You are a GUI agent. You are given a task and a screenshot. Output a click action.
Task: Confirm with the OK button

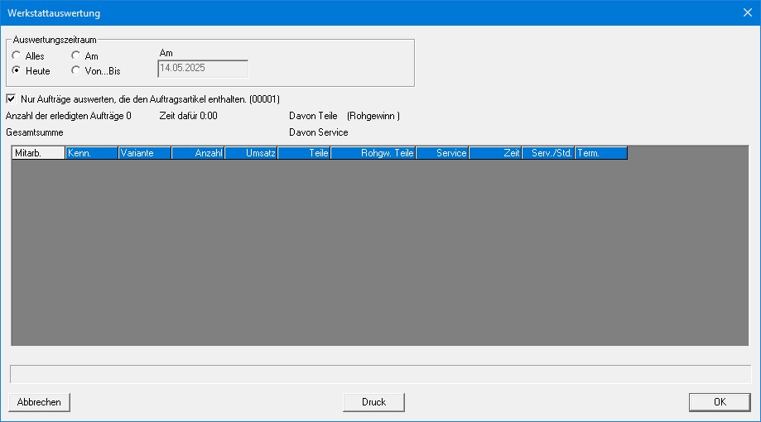pyautogui.click(x=720, y=402)
